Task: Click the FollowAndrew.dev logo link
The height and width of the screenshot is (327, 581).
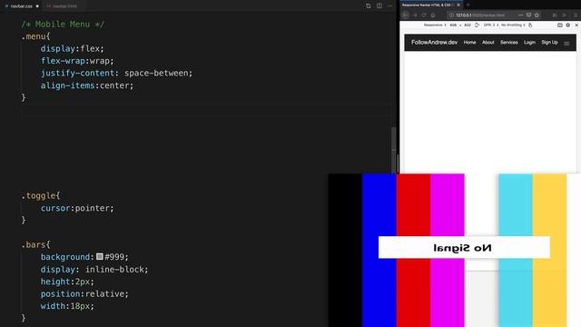Action: point(434,43)
